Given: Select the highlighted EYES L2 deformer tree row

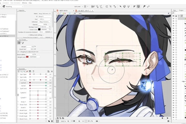Looking at the screenshot, I should click(7, 36).
